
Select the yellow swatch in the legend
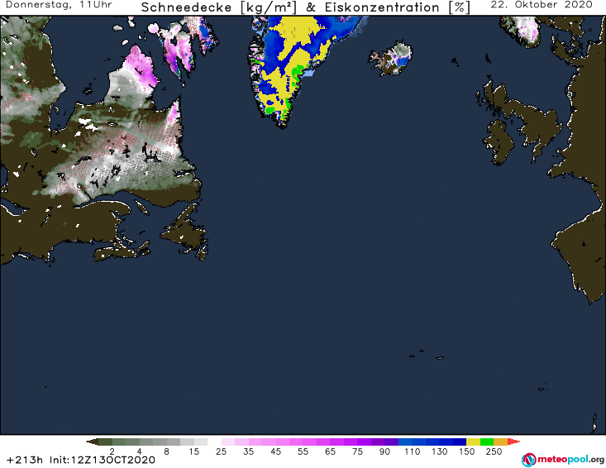pyautogui.click(x=473, y=442)
